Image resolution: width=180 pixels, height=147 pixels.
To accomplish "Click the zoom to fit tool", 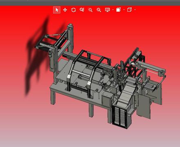I will coord(99,10).
